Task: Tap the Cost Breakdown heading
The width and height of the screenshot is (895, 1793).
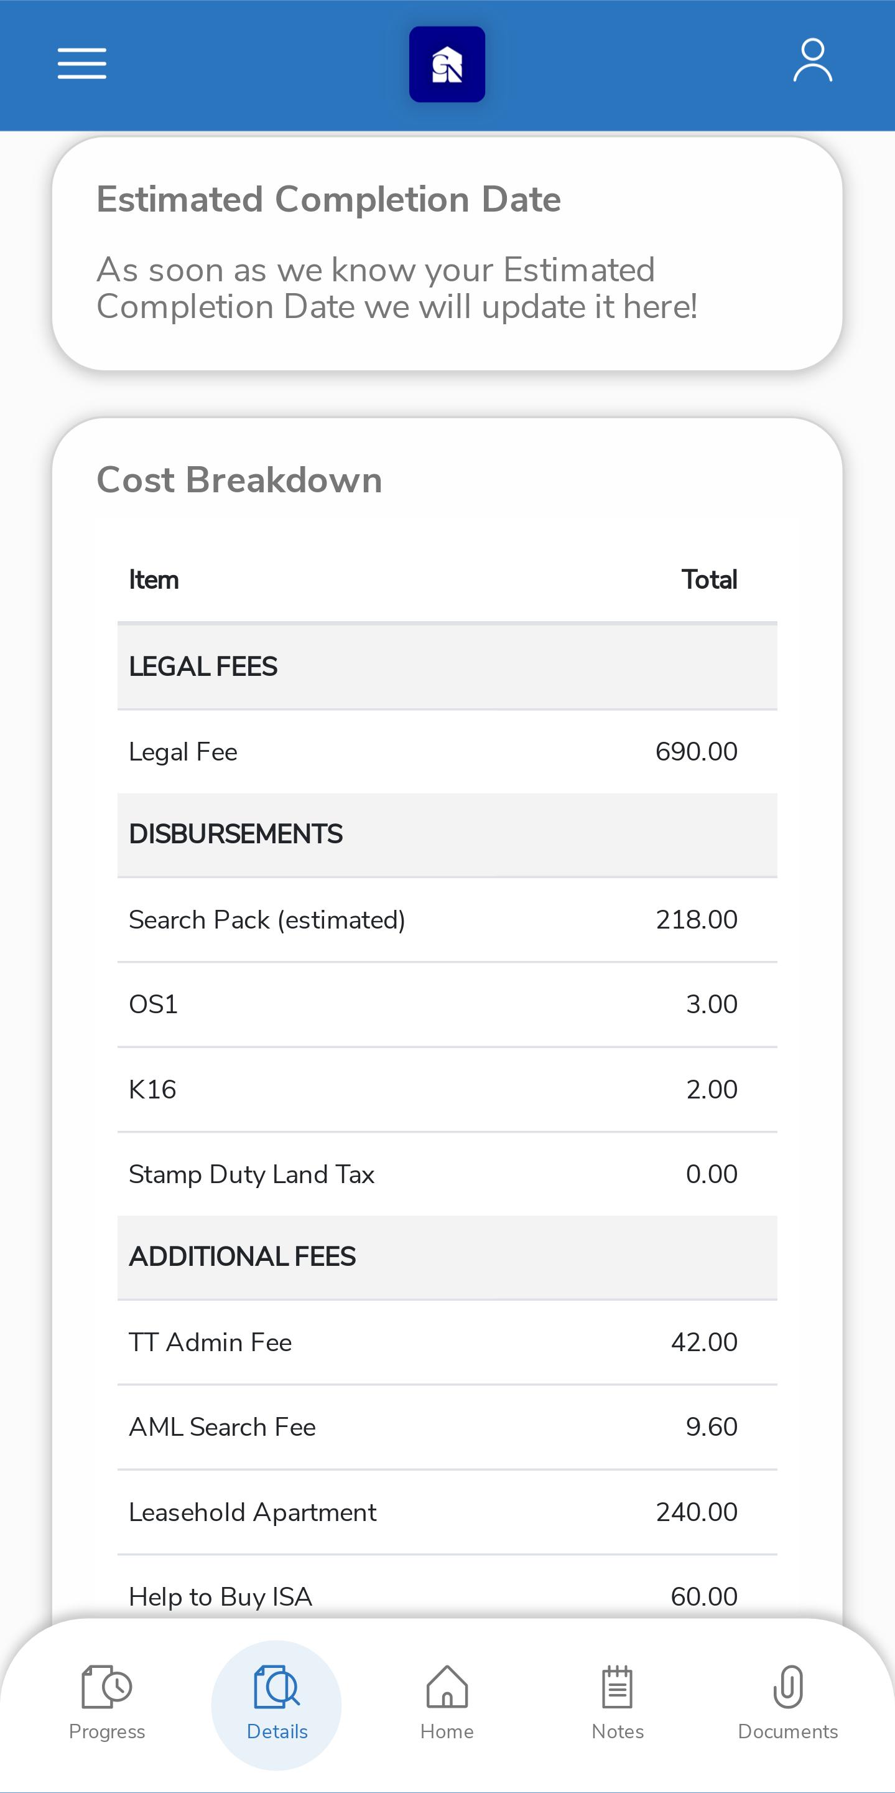Action: 239,480
